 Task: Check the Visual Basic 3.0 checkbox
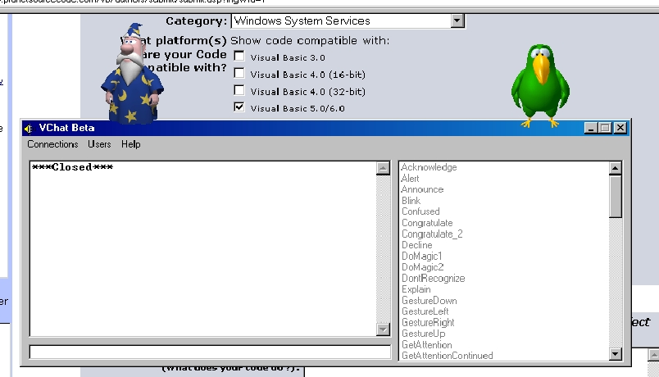(239, 57)
